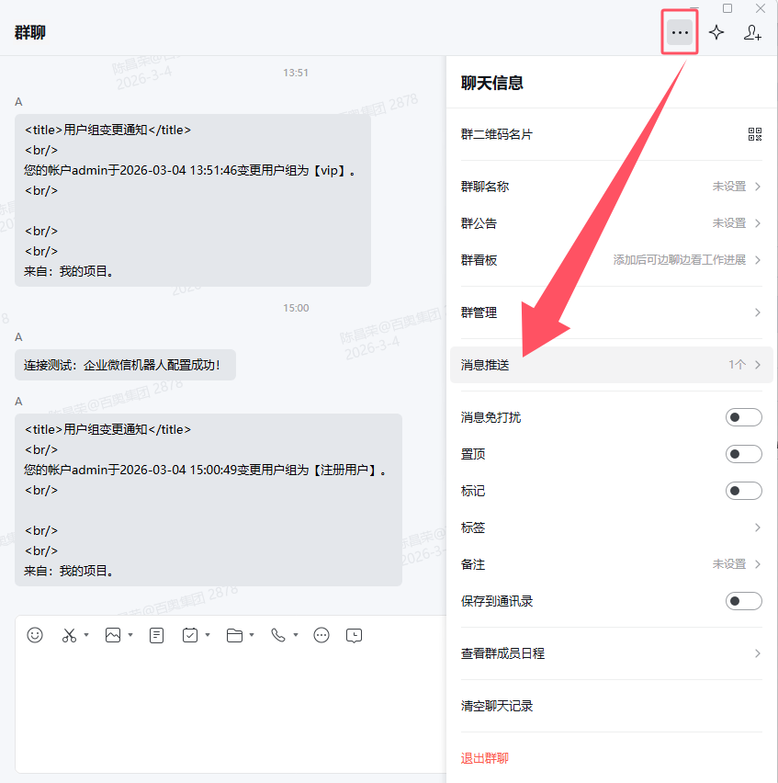Open the three-dots chat info button
Screen dimensions: 778x783
pos(680,33)
